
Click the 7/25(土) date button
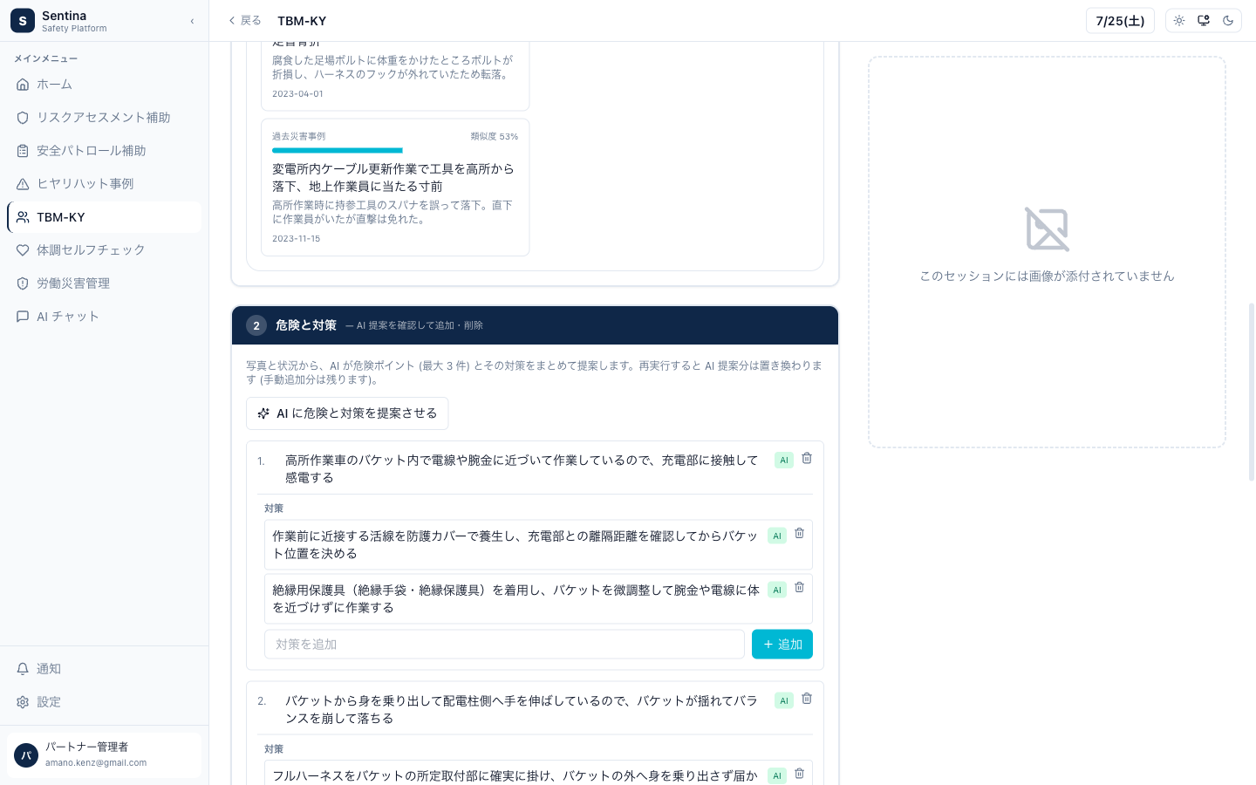pyautogui.click(x=1120, y=21)
